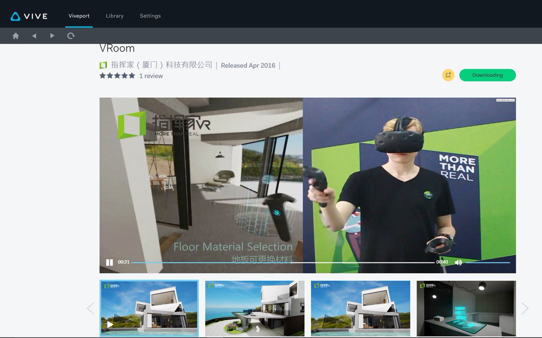Navigate back with the left arrow

pos(34,36)
